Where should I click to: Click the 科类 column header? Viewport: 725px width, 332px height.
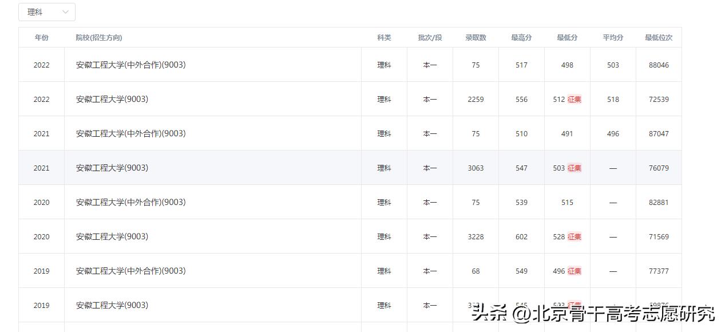[x=384, y=38]
